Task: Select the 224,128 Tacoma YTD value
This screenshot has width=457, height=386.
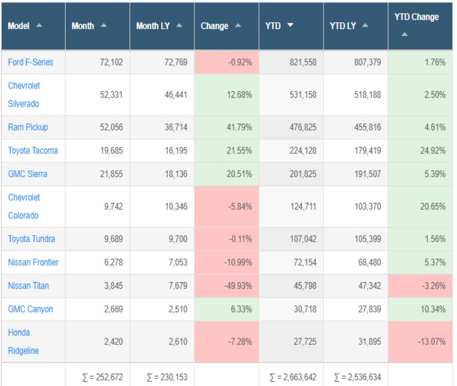Action: (x=303, y=151)
